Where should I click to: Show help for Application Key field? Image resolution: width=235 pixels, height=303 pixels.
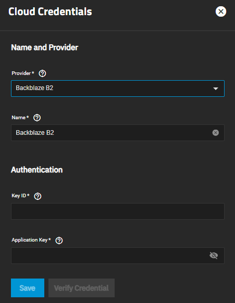(59, 241)
